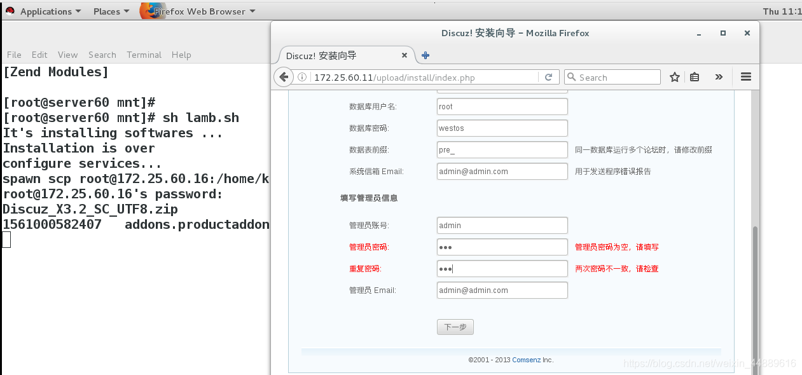Click the 下一步 button

pos(455,327)
